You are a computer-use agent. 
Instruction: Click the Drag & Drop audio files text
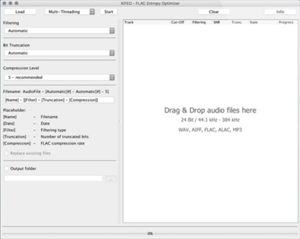pos(210,110)
